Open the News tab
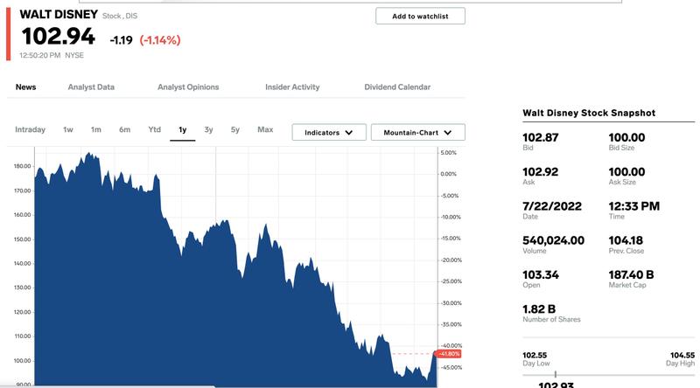Screen dimensions: 700x388 click(x=26, y=87)
